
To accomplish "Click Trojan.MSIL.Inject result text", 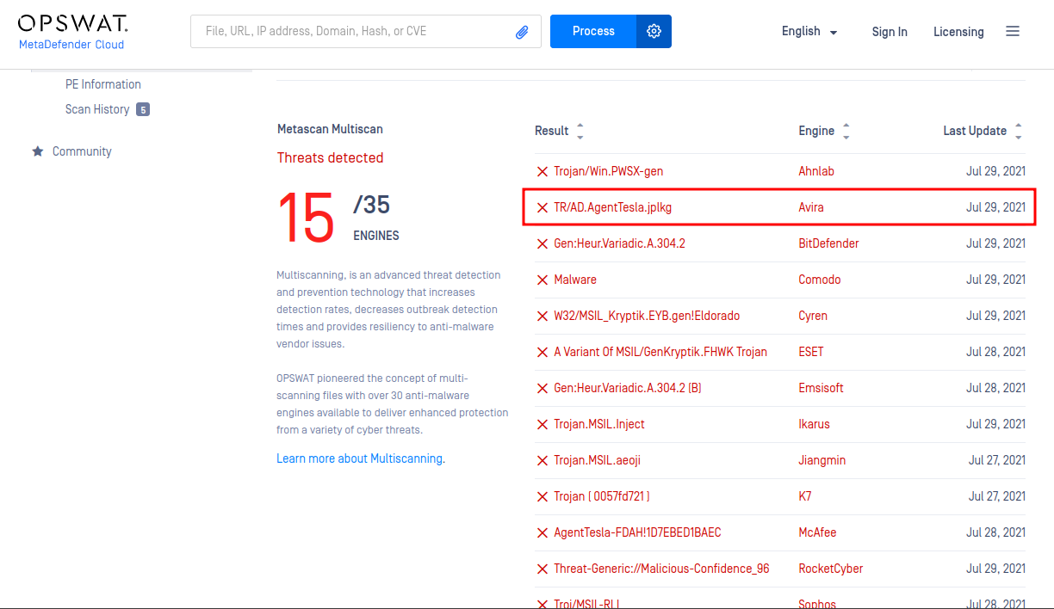I will (599, 424).
